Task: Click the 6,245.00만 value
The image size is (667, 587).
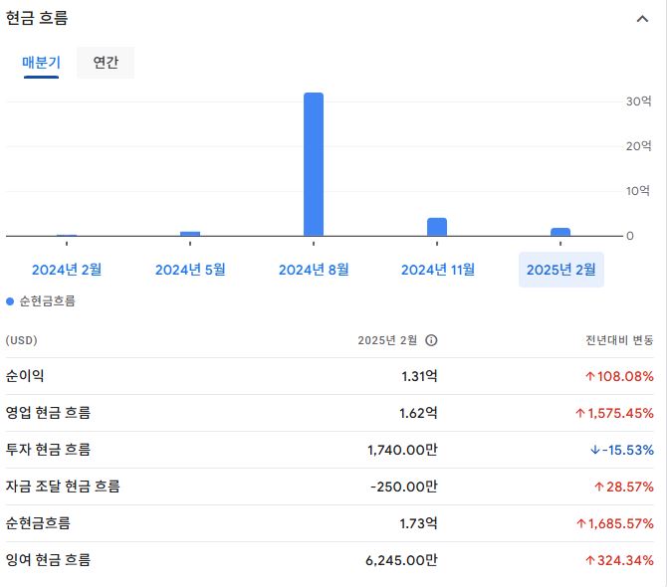Action: (x=401, y=561)
